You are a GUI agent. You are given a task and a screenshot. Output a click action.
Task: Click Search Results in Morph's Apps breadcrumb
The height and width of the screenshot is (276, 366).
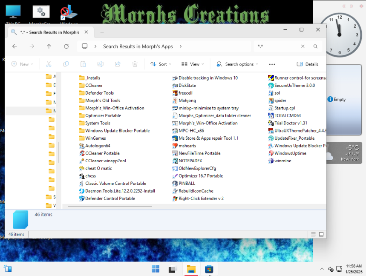pos(138,46)
